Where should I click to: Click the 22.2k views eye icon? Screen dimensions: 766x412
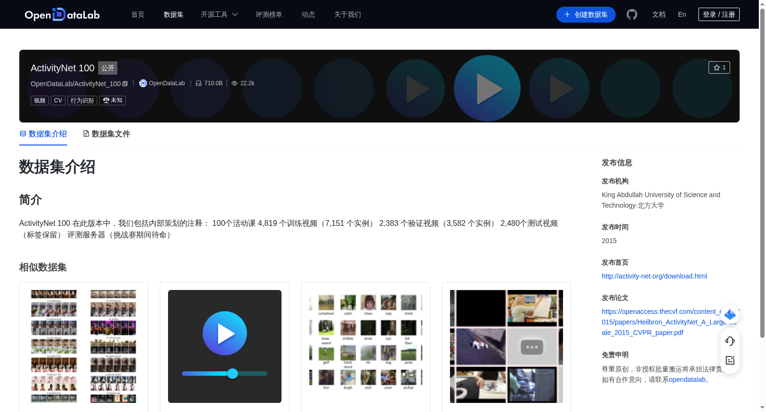coord(235,83)
